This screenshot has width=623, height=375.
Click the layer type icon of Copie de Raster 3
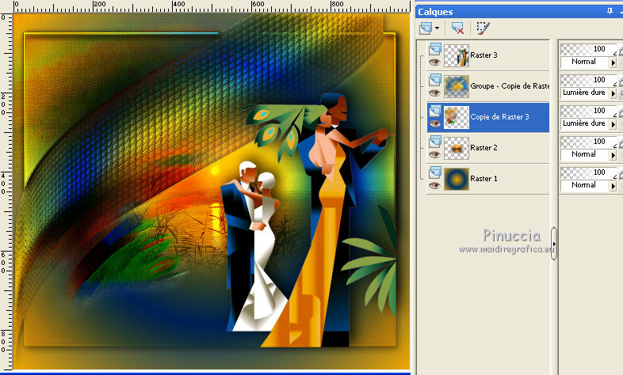(435, 111)
